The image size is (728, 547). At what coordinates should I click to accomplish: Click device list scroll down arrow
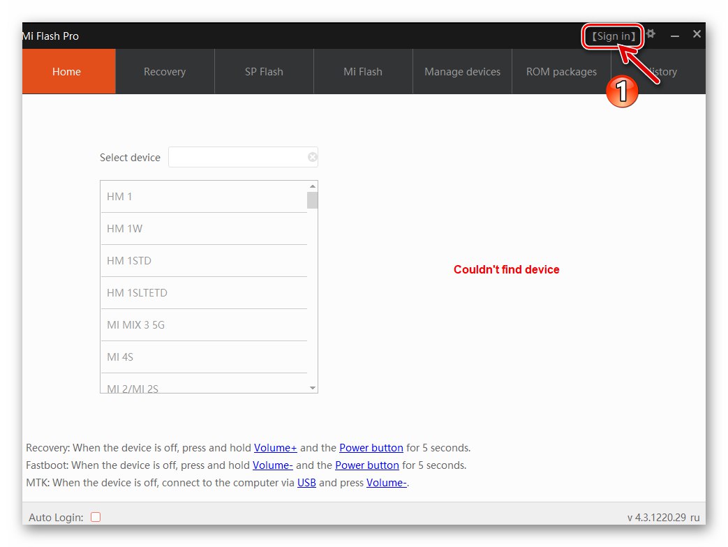click(313, 388)
